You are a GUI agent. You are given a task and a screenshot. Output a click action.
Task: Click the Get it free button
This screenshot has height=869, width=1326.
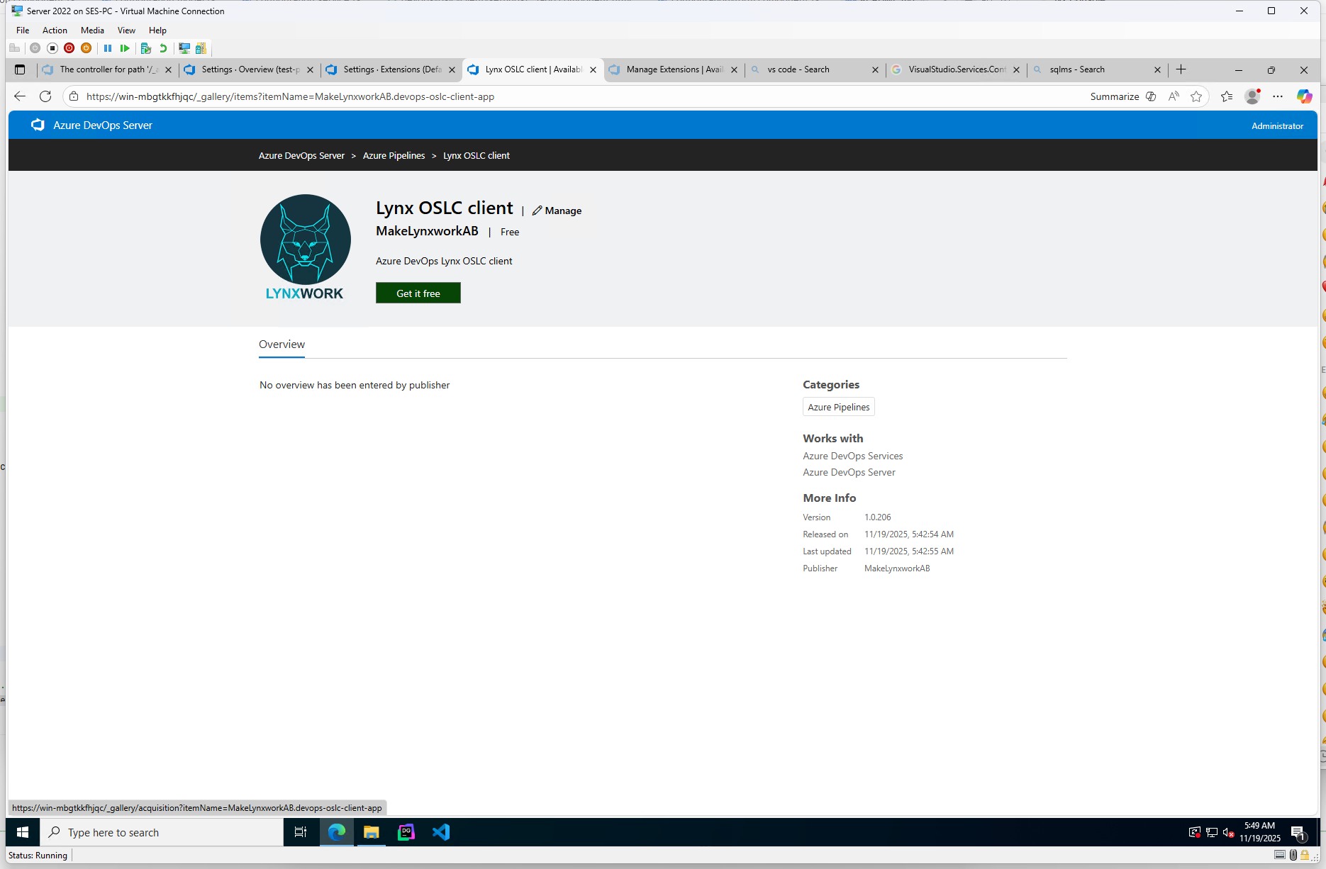418,293
